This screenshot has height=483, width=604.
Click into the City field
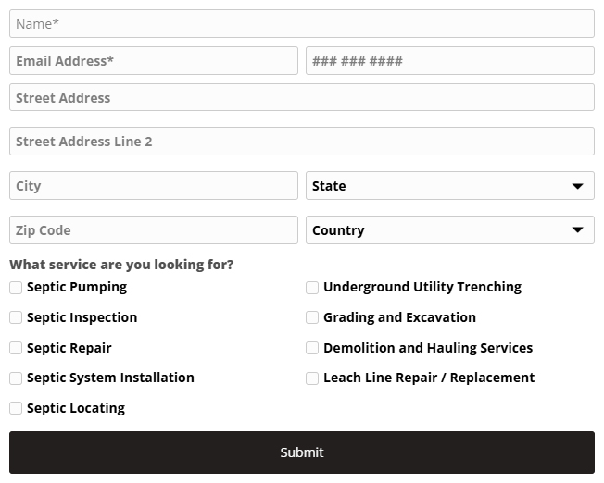154,186
